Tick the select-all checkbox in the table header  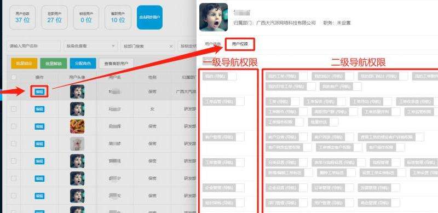tap(14, 77)
